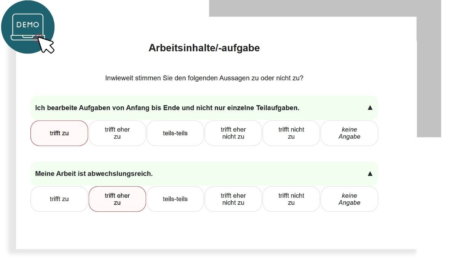Click the mouse cursor graphic beside DEMO
Viewport: 457px width, 266px height.
coord(46,44)
